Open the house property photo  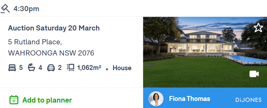tap(205, 52)
